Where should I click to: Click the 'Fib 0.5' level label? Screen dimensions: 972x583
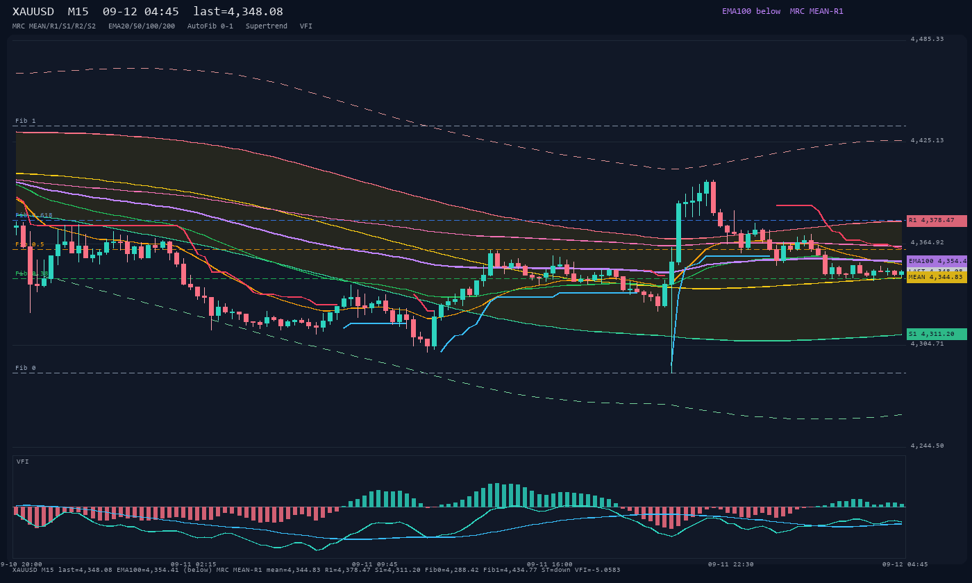[30, 244]
